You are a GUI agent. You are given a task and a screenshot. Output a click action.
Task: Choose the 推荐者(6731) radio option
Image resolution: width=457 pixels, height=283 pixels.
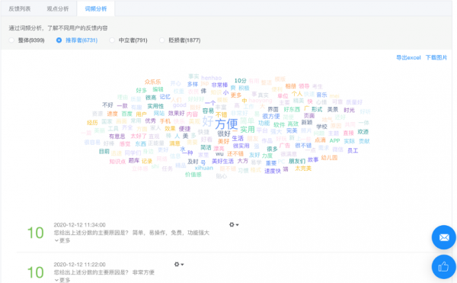click(x=59, y=40)
